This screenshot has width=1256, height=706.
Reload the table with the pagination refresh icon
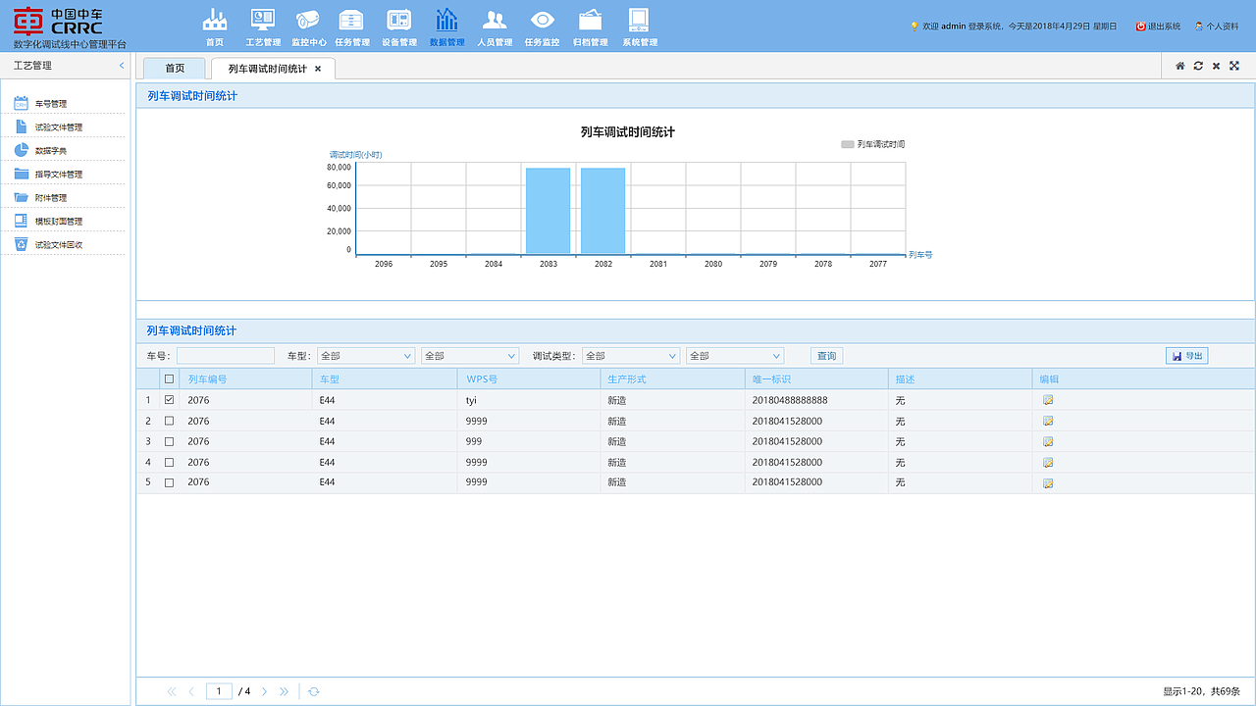314,691
